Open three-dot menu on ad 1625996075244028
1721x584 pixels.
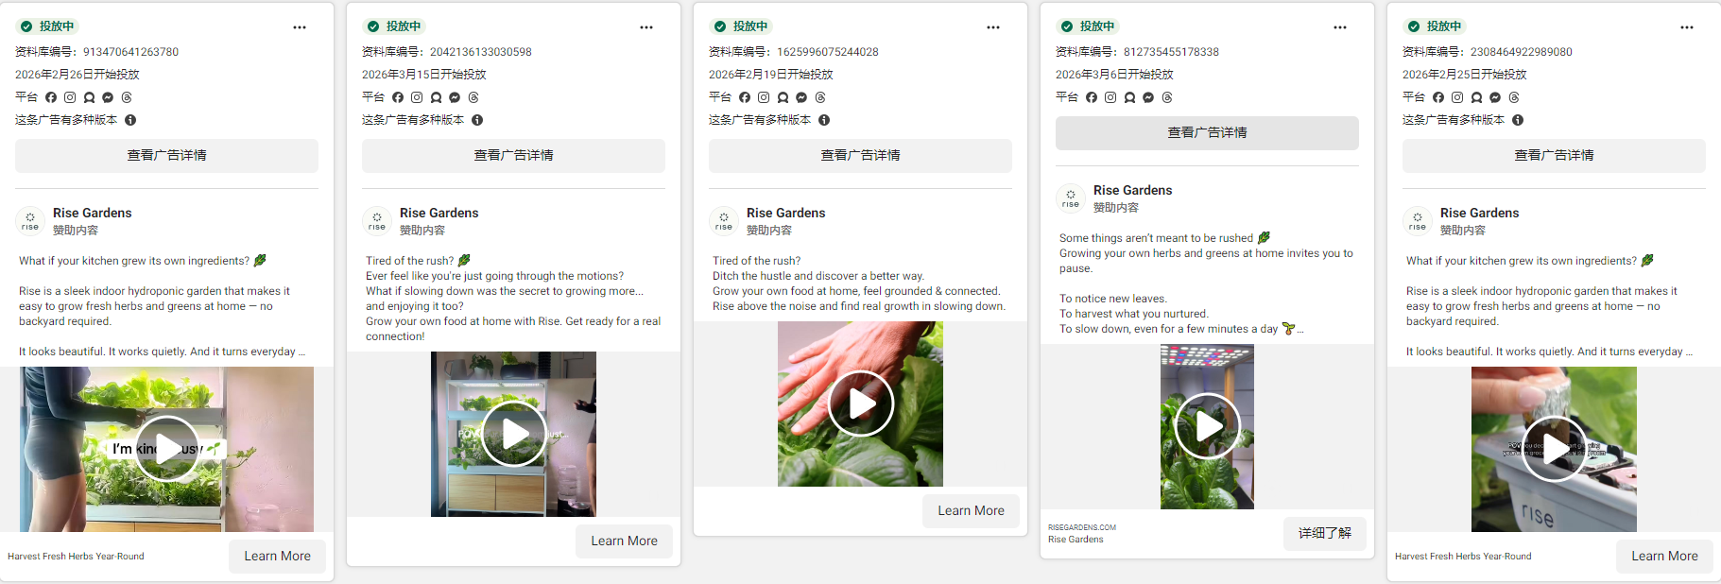pos(993,27)
